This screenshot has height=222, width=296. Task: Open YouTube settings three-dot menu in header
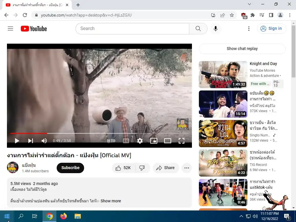[249, 29]
